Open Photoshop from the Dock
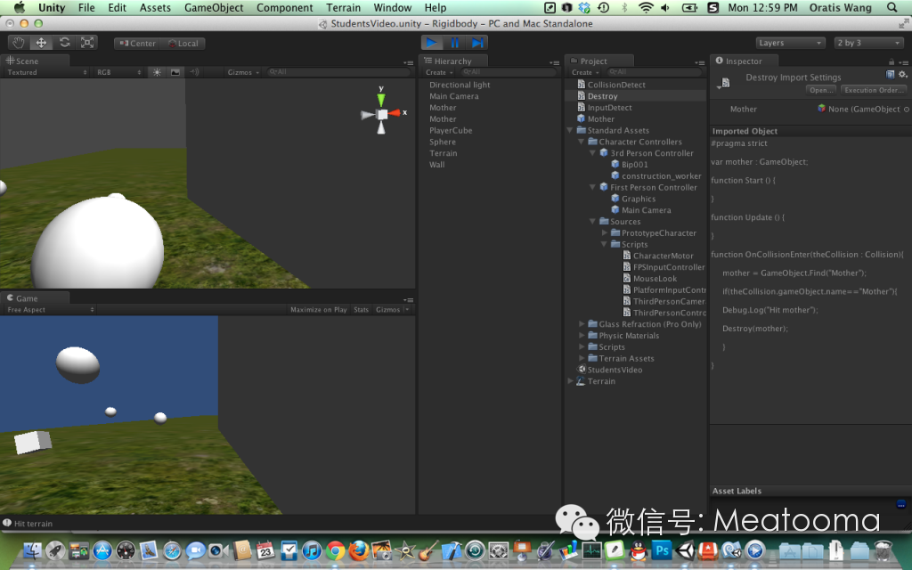 [x=662, y=550]
